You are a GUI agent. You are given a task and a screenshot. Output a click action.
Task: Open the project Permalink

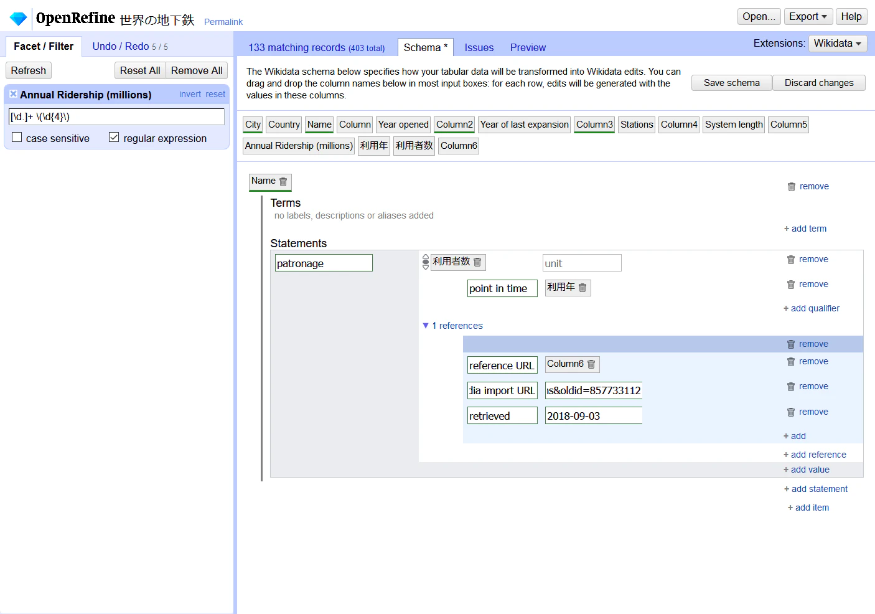coord(223,22)
